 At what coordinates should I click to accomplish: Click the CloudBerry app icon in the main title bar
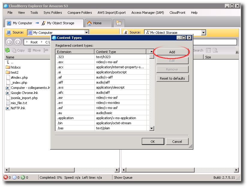click(6, 6)
